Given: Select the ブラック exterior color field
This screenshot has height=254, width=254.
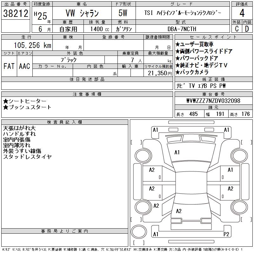Looking at the screenshot, I should tap(69, 60).
